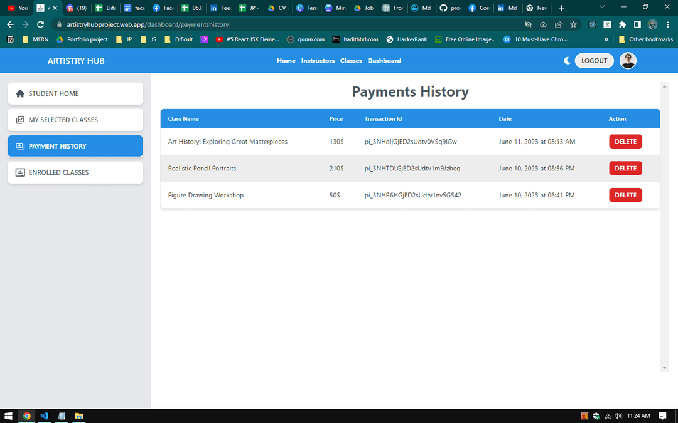
Task: Navigate to Instructors in the top menu
Action: point(318,61)
